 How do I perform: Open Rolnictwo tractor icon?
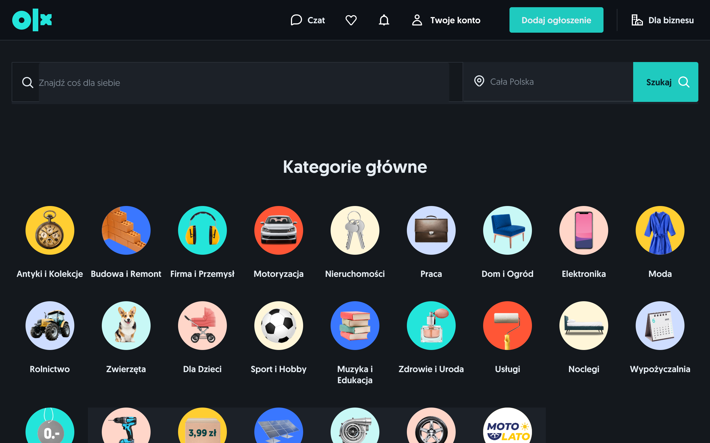pos(50,326)
